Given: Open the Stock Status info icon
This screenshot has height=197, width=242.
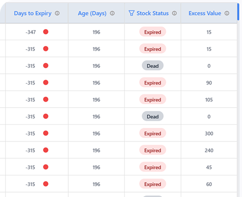Looking at the screenshot, I should click(174, 13).
